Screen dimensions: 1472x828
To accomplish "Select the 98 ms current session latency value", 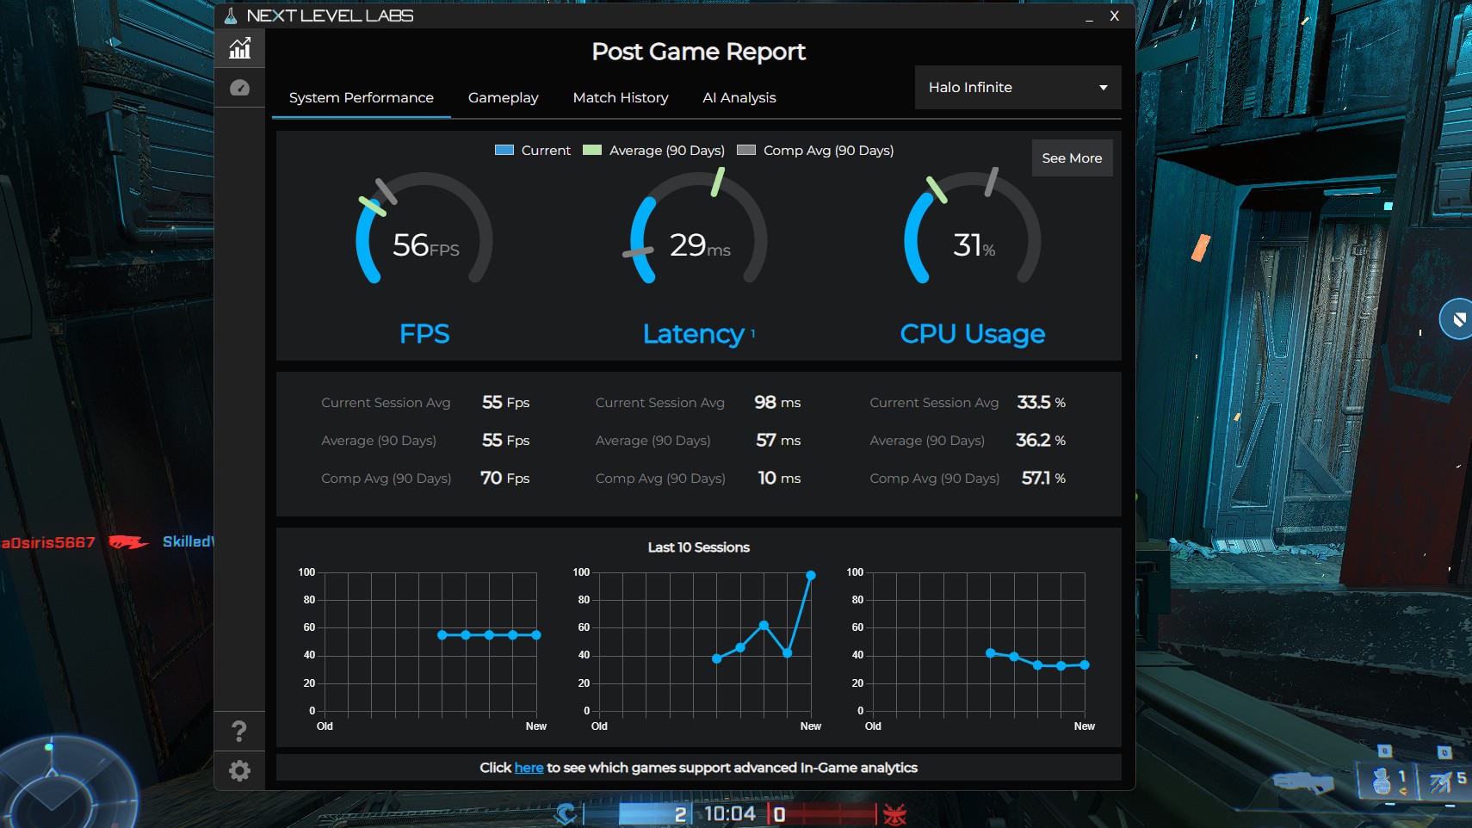I will click(x=777, y=402).
